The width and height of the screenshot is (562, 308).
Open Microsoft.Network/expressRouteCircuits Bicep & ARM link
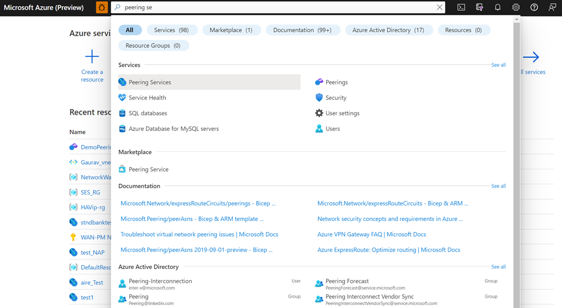(393, 203)
